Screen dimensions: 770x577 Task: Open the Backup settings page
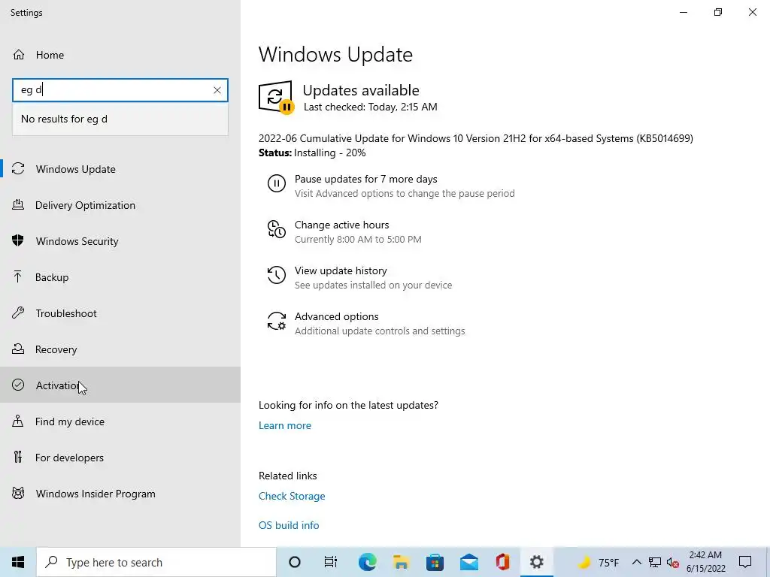tap(120, 277)
